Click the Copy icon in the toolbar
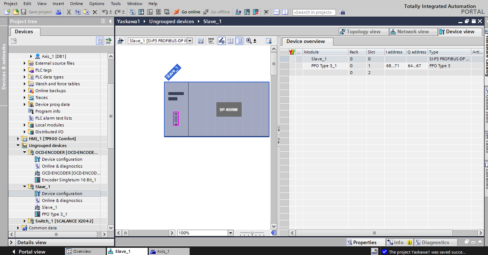Image resolution: width=488 pixels, height=255 pixels. (77, 12)
